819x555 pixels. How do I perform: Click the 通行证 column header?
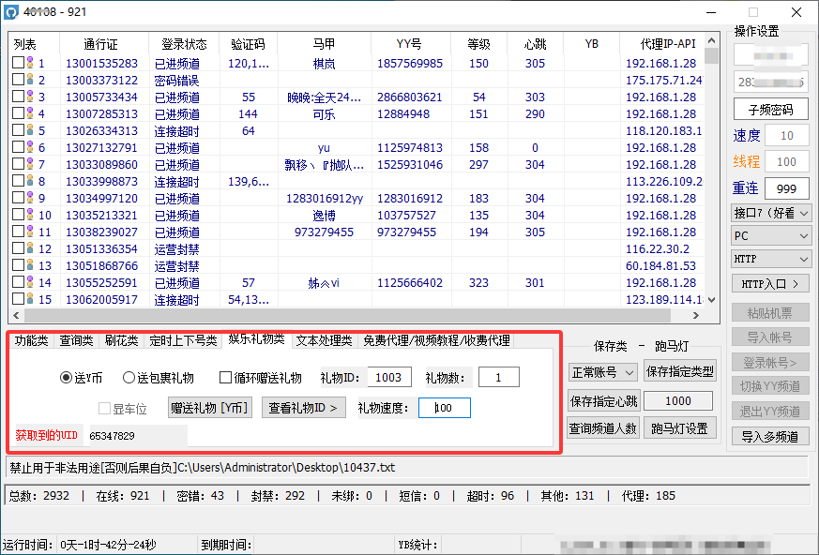104,44
